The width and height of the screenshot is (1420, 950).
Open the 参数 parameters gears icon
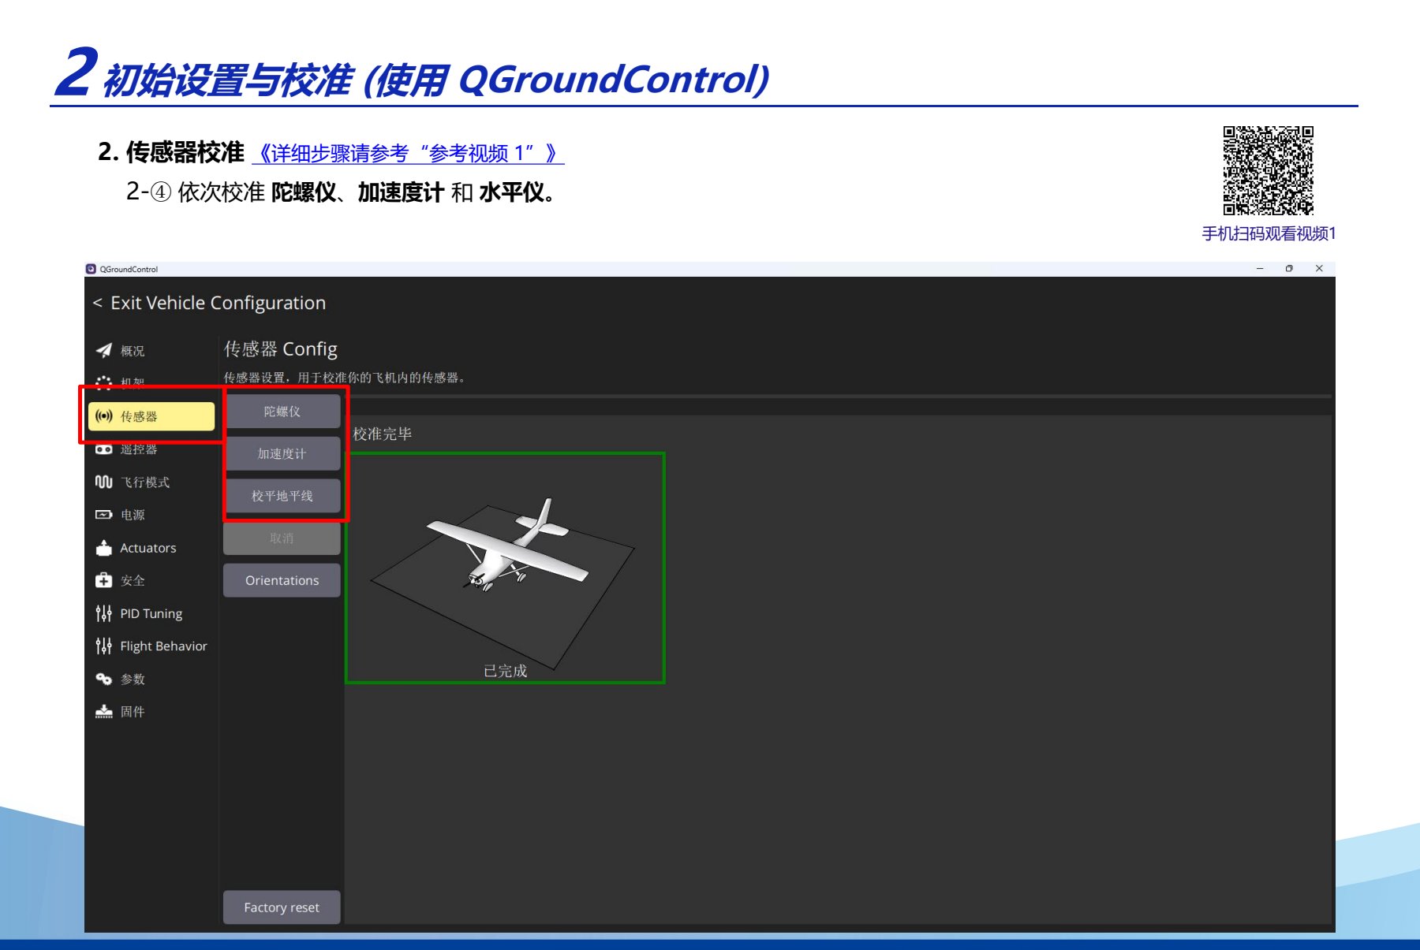(103, 679)
